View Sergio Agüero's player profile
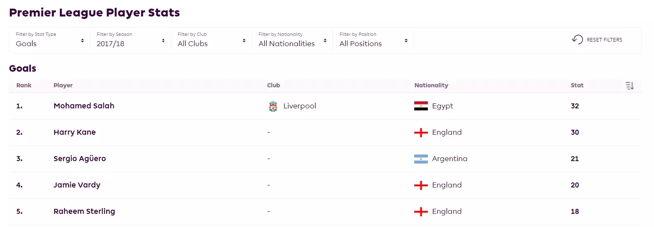Viewport: 654px width, 227px height. 79,159
